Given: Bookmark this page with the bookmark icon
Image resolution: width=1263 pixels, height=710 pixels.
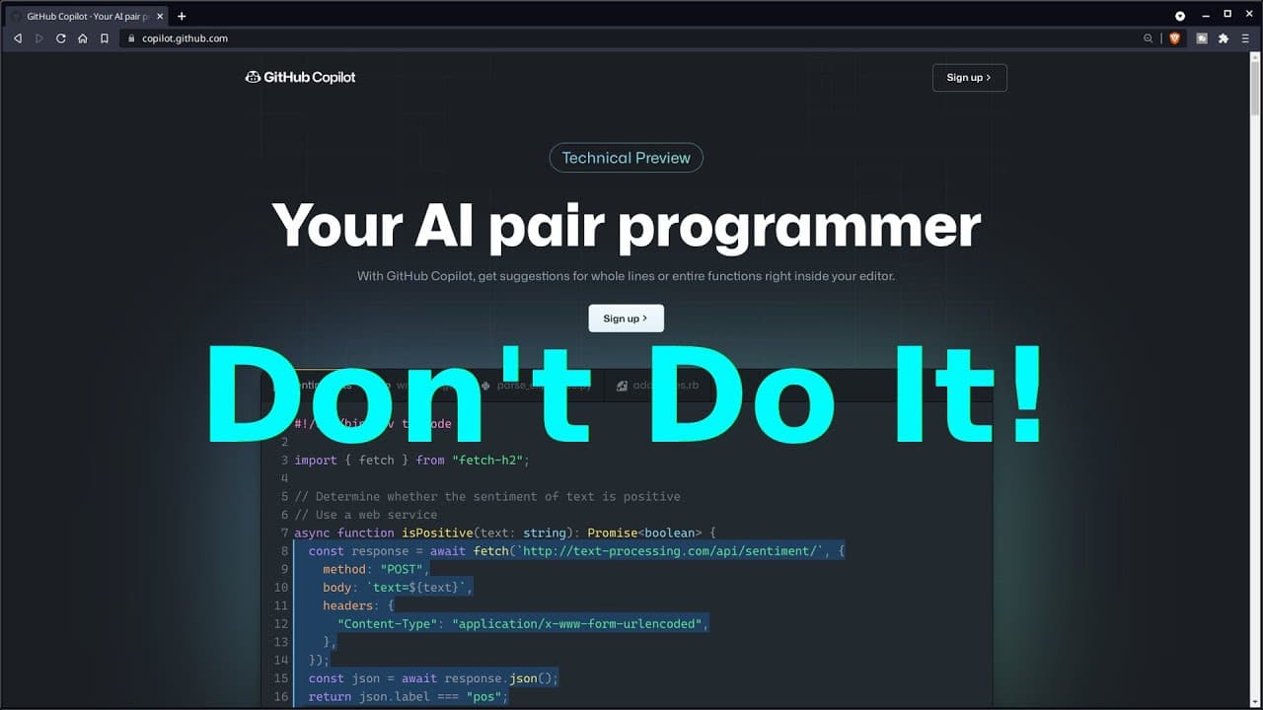Looking at the screenshot, I should (105, 38).
